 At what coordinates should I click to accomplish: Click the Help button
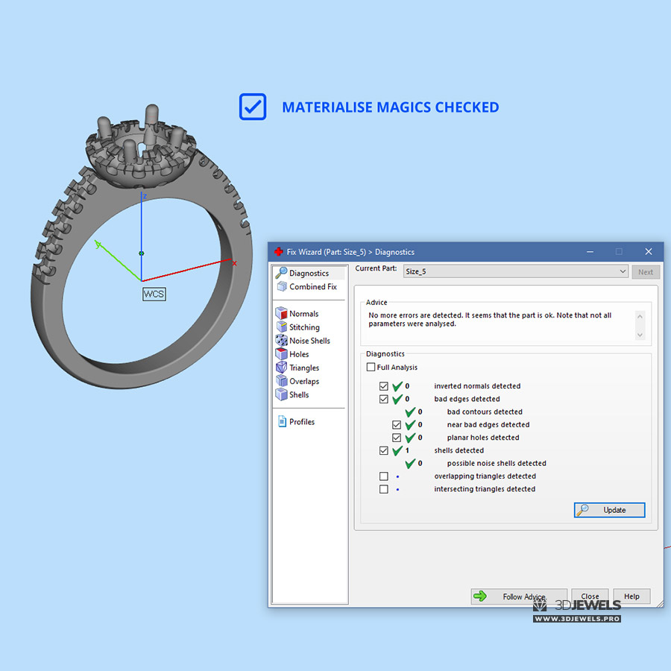tap(631, 596)
